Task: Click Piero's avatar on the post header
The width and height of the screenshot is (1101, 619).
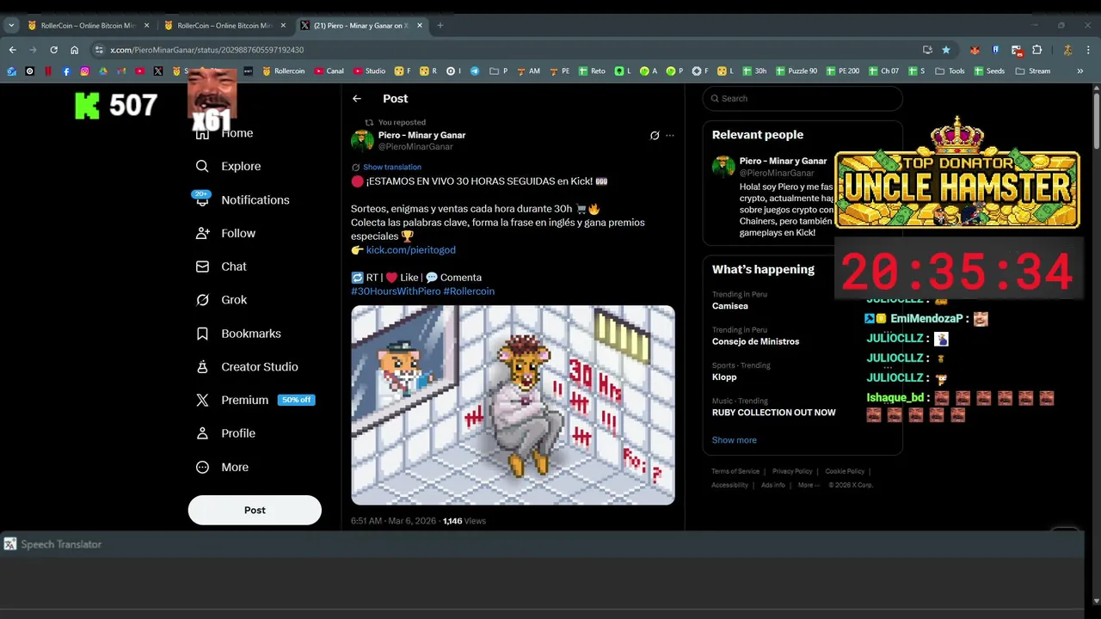Action: (x=362, y=140)
